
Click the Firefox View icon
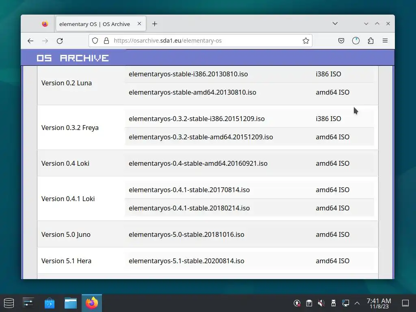pos(45,24)
